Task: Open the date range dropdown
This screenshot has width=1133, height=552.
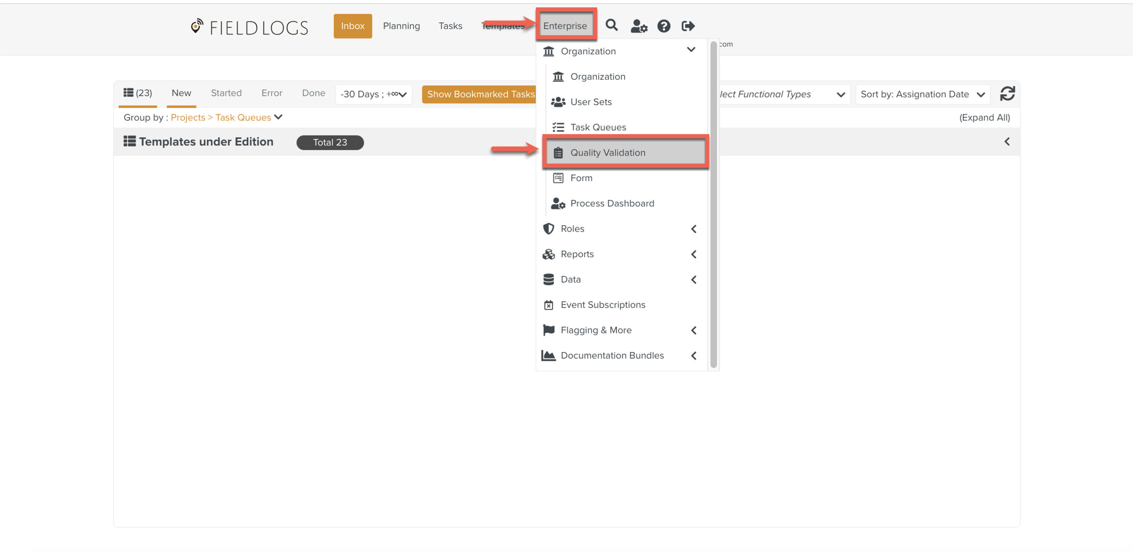Action: [373, 94]
